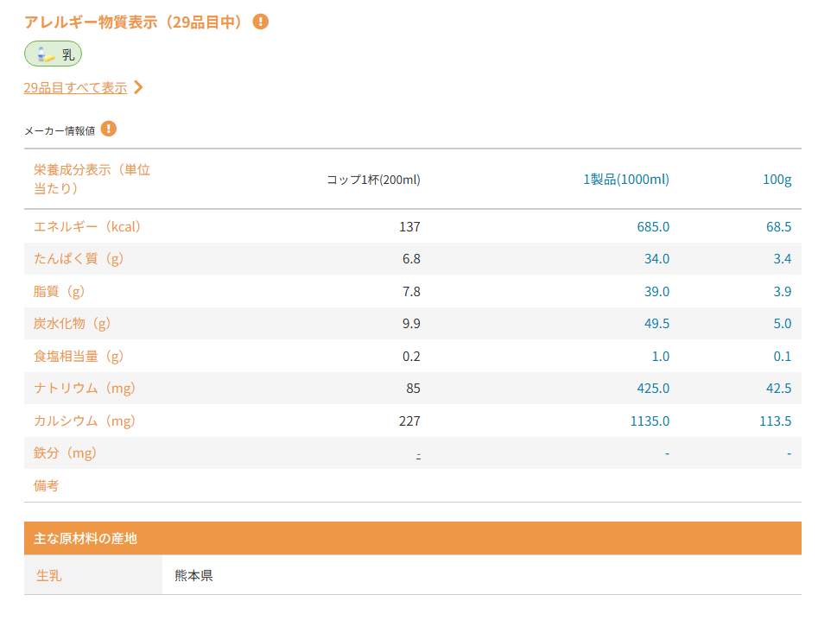Click the chevron next to 29品目すべて表示
Image resolution: width=818 pixels, height=620 pixels.
[138, 87]
